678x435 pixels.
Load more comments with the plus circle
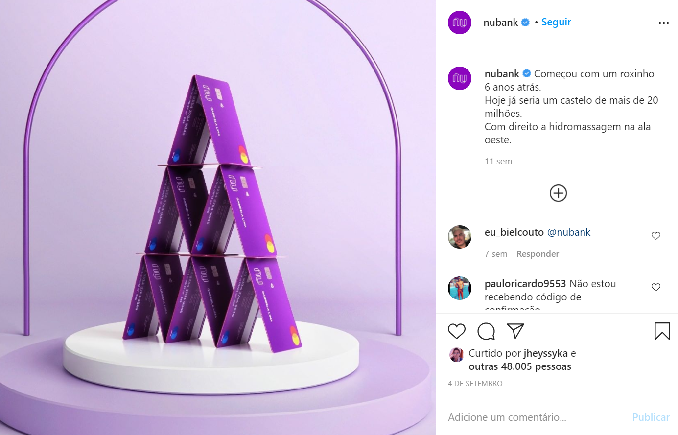point(558,193)
